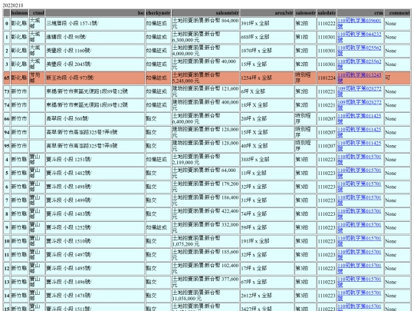Image resolution: width=414 pixels, height=311 pixels.
Task: Open case link 044232 in row 1
Action: [x=360, y=37]
